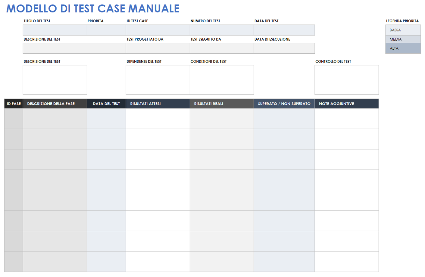Select the NUMERO DEL TEST cell
The width and height of the screenshot is (425, 277).
tap(221, 30)
